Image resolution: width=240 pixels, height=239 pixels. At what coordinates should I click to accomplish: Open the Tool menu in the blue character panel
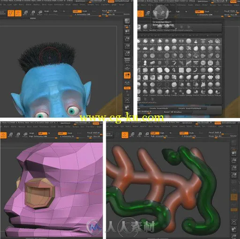click(97, 5)
